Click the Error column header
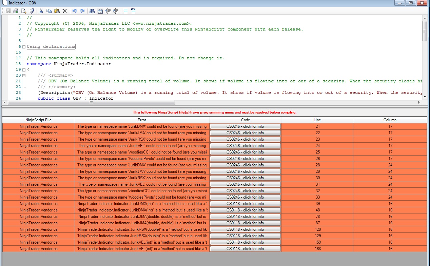This screenshot has height=266, width=430. click(x=142, y=120)
